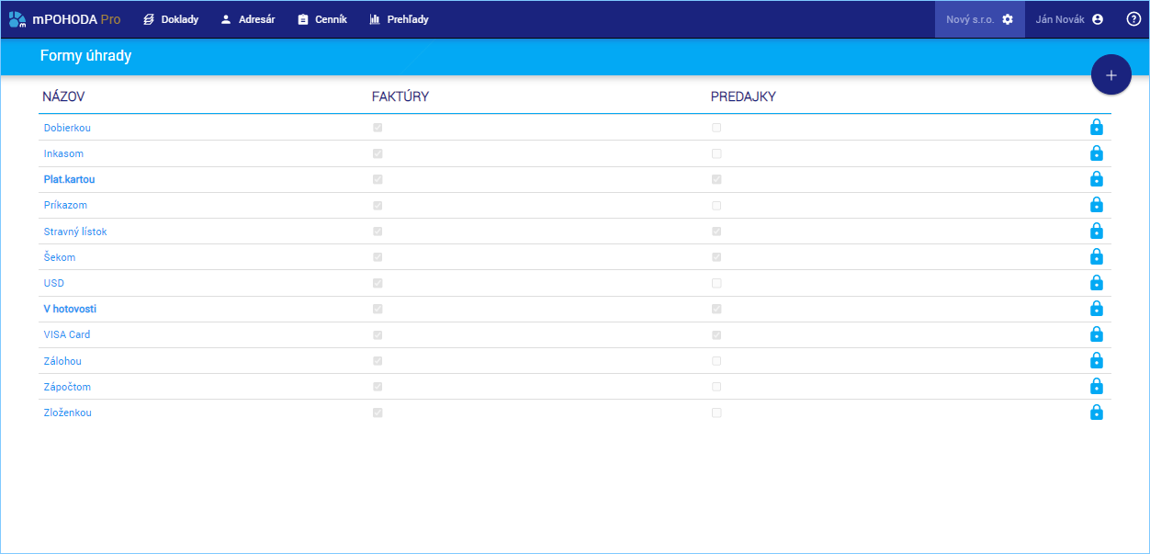Open the Zálohou payment form
Viewport: 1150px width, 554px height.
tap(62, 361)
